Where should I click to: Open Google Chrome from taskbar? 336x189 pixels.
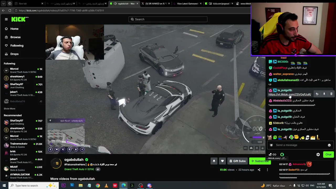pos(98,186)
